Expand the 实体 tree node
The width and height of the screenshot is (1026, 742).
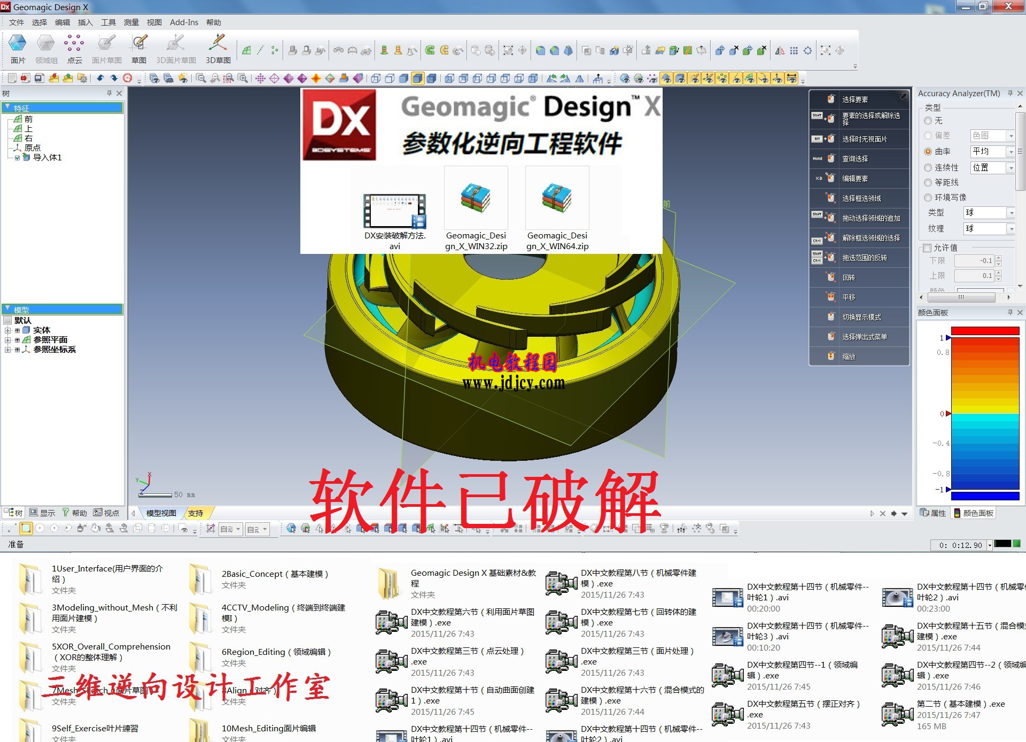pyautogui.click(x=8, y=330)
